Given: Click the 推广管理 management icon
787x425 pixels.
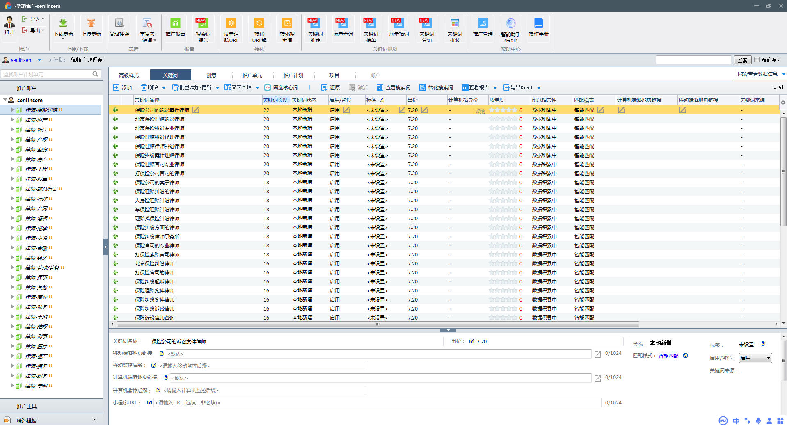Looking at the screenshot, I should [x=483, y=23].
